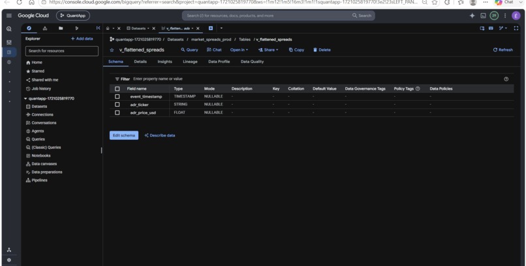Open the free trial badge showing 29

click(x=494, y=16)
